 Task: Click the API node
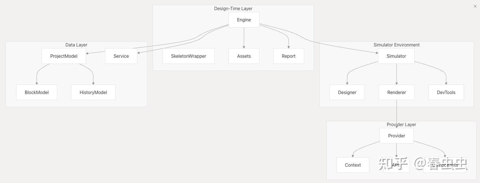pos(396,165)
